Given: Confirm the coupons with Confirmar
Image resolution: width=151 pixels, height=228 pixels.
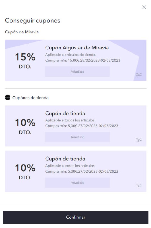Looking at the screenshot, I should 76,217.
